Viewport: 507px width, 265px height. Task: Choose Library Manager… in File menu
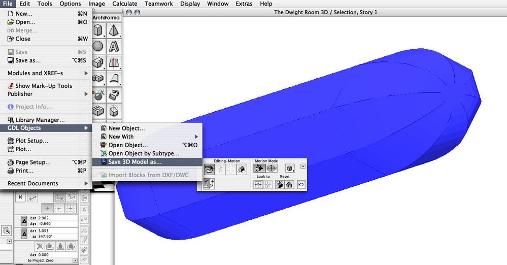click(46, 120)
